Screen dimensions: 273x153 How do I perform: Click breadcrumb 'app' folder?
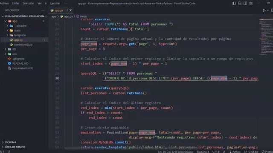pos(54,17)
